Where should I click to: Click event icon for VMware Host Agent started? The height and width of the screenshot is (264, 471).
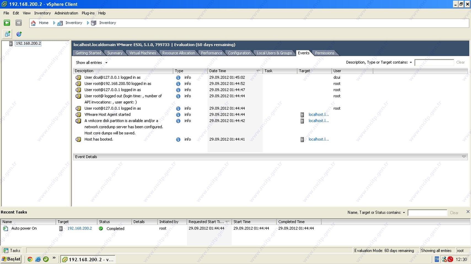[78, 115]
